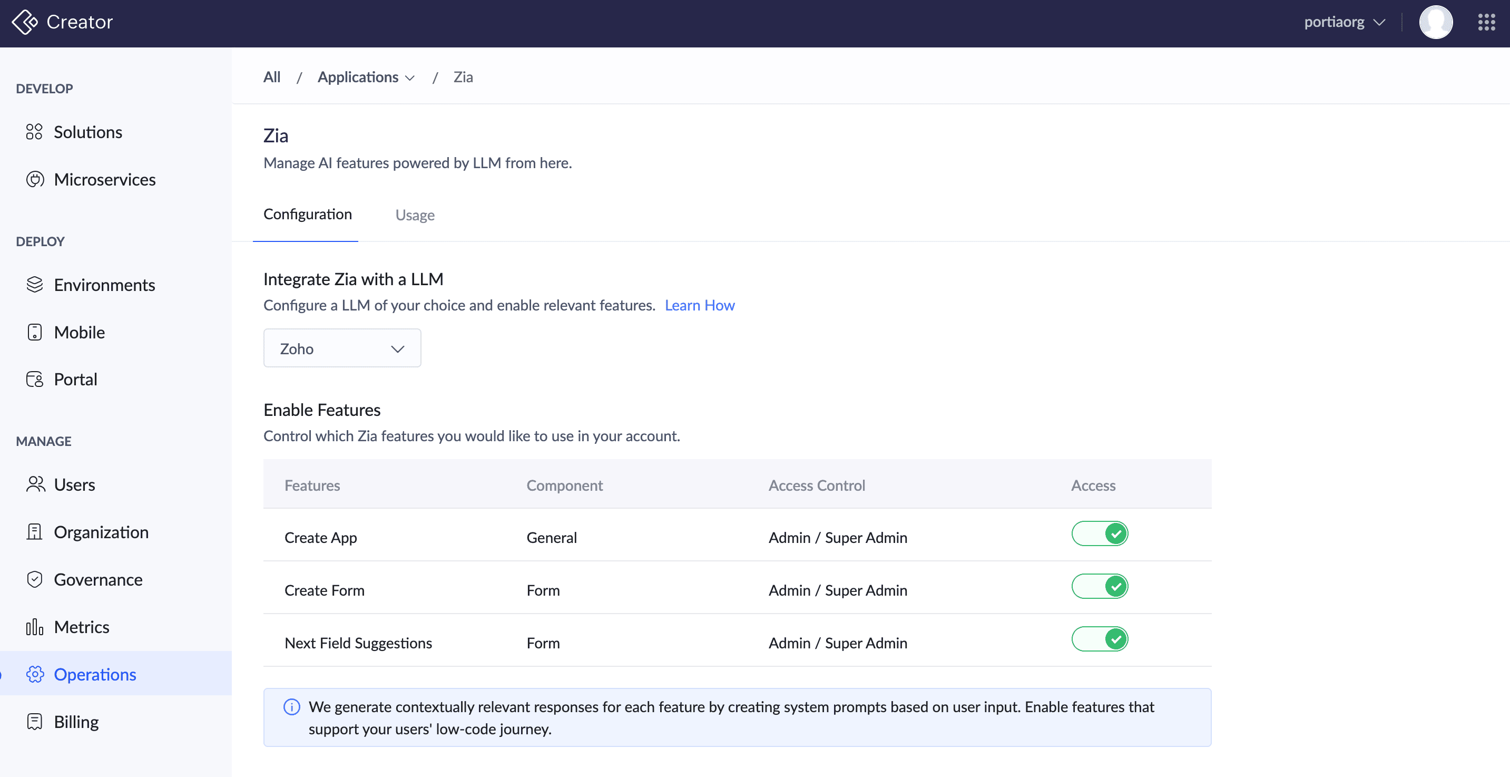Open Microservices via its sidebar icon
The width and height of the screenshot is (1510, 777).
[x=35, y=179]
